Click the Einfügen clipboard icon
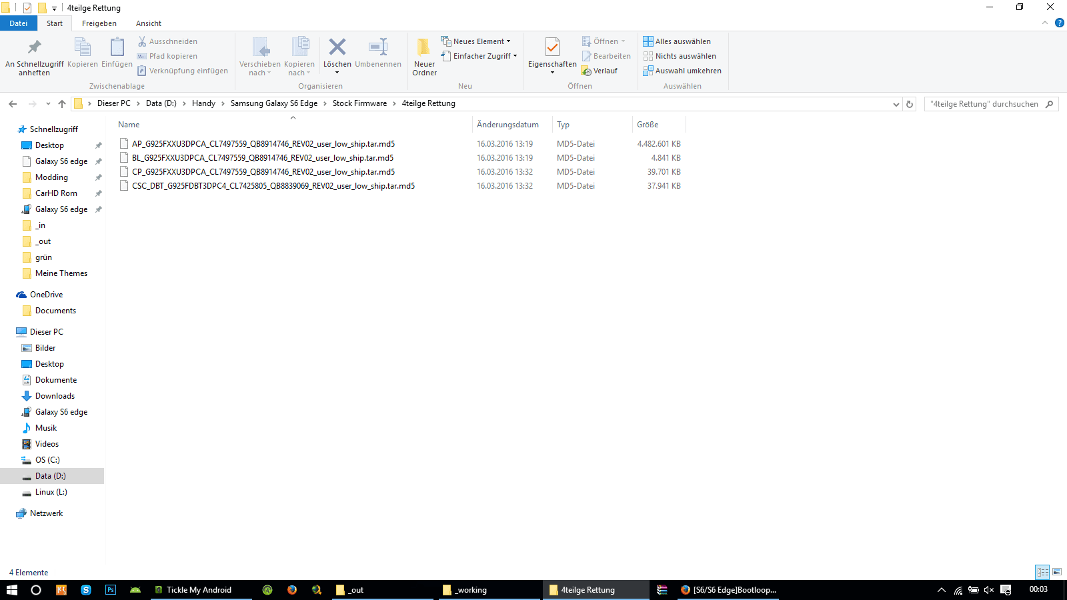 point(117,53)
